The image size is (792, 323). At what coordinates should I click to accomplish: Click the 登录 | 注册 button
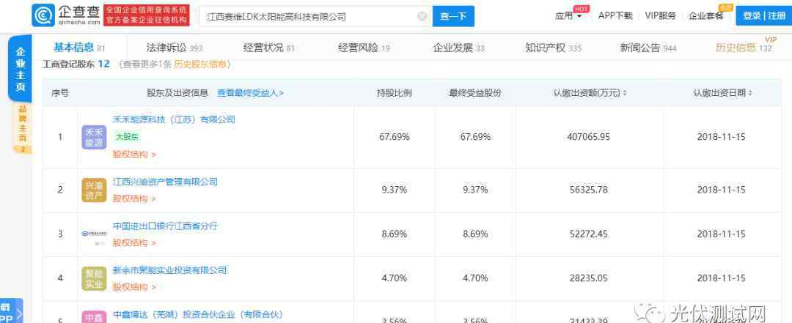click(763, 15)
